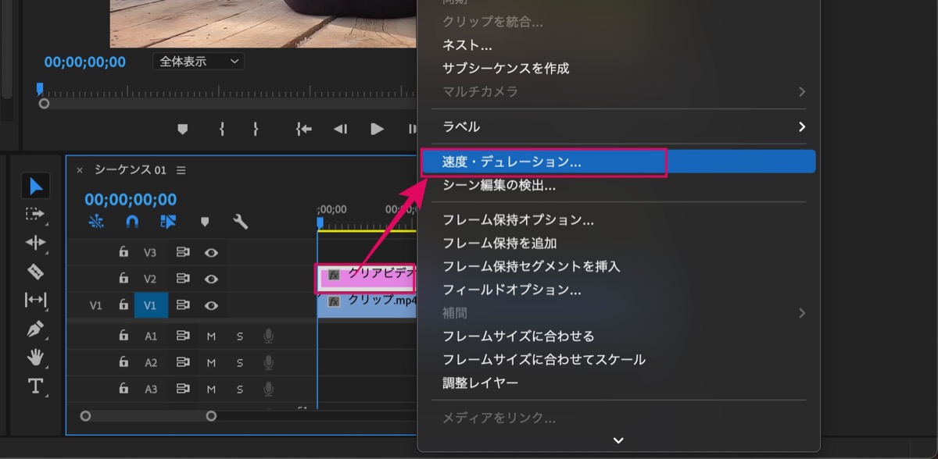The width and height of the screenshot is (938, 459).
Task: Toggle timeline Snap magnet icon
Action: [132, 222]
